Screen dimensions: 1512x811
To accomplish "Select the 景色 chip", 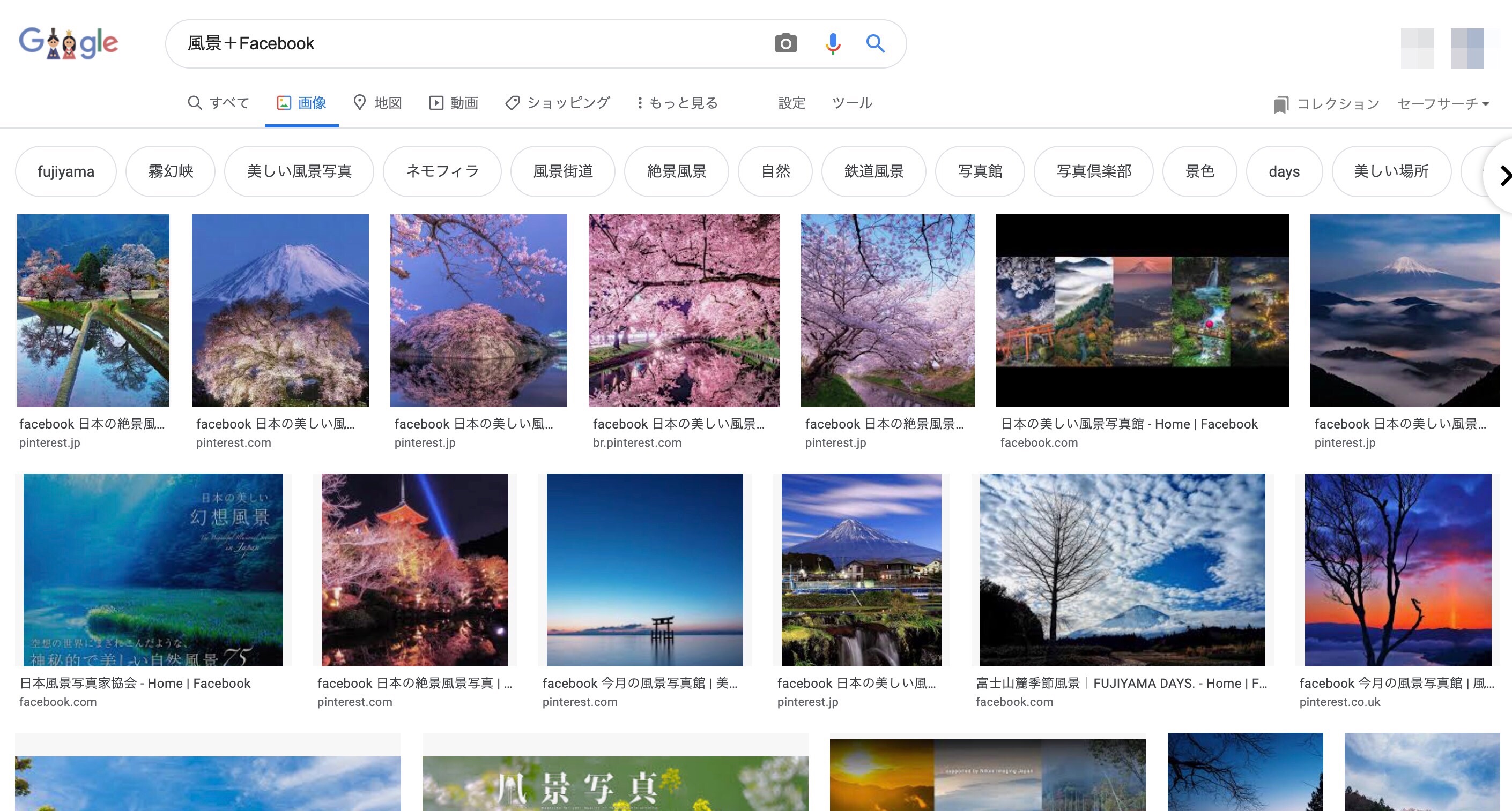I will 1200,171.
